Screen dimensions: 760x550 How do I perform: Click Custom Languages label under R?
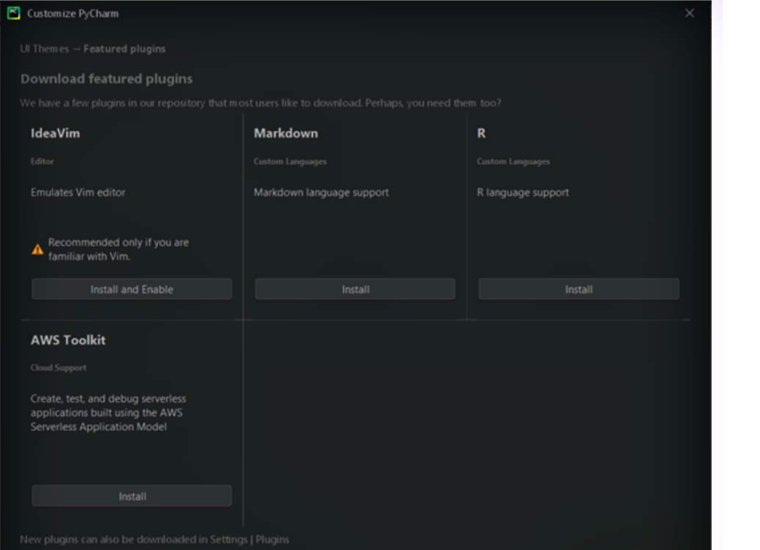pyautogui.click(x=513, y=161)
